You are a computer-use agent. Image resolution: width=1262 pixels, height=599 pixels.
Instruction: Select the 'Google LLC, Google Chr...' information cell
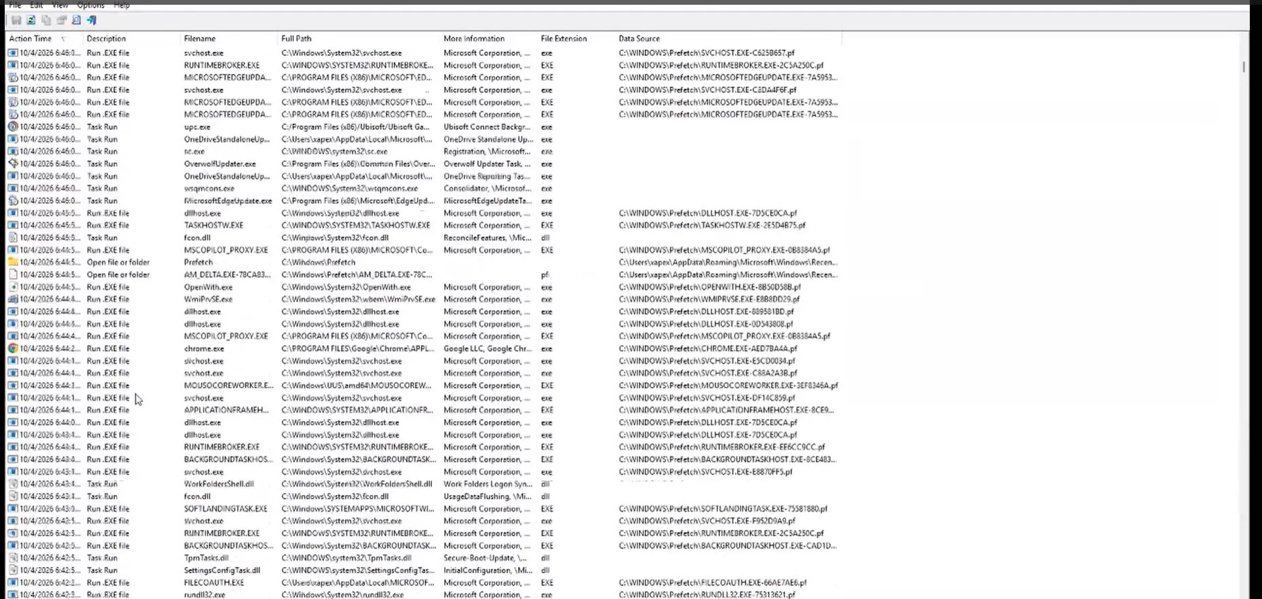click(487, 348)
